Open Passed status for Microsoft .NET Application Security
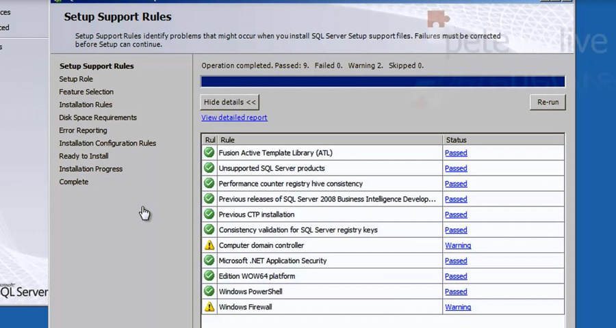The height and width of the screenshot is (328, 616). 456,260
